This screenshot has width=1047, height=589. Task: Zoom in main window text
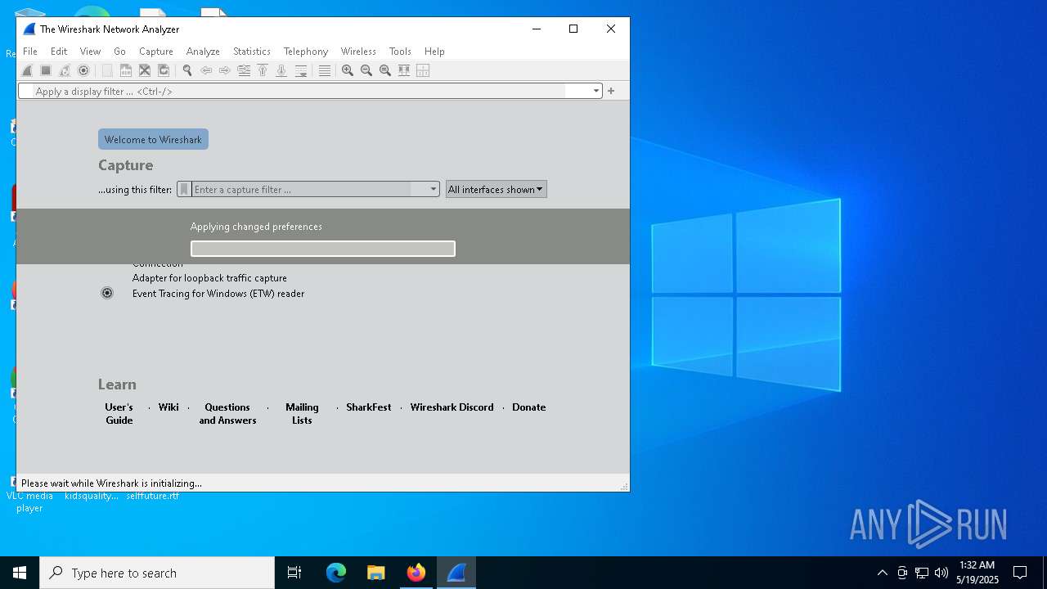[x=348, y=70]
